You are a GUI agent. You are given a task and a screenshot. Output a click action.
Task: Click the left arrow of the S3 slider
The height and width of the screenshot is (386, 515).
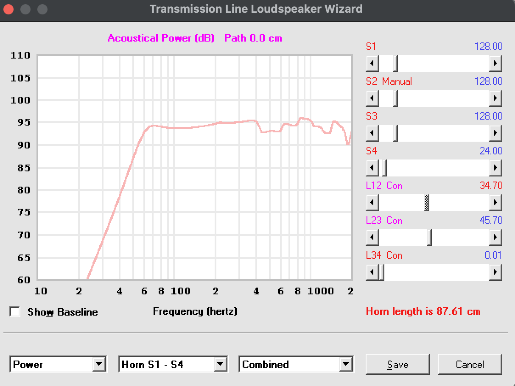[x=372, y=134]
